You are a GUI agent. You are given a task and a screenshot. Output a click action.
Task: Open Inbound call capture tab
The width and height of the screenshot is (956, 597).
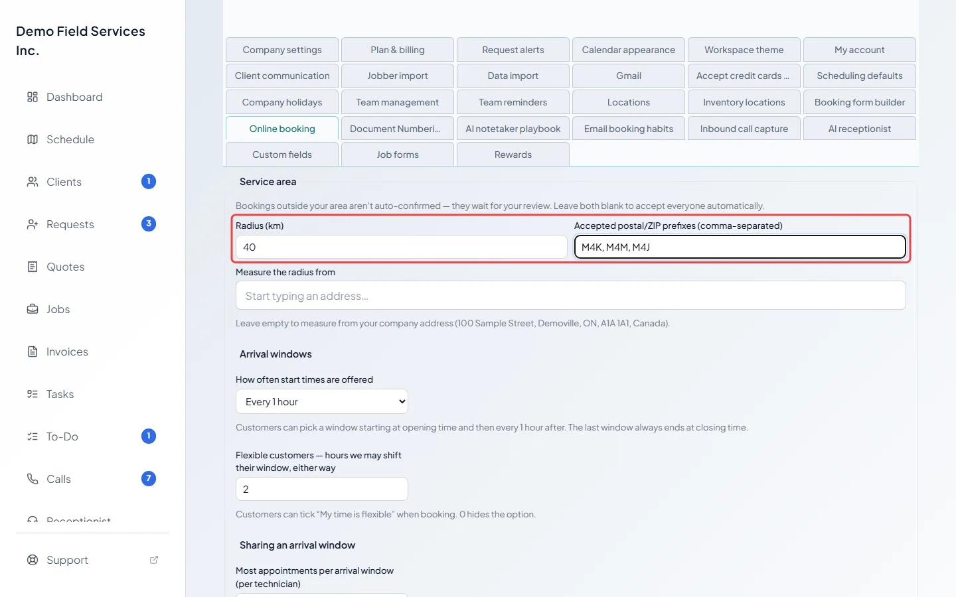(x=744, y=129)
